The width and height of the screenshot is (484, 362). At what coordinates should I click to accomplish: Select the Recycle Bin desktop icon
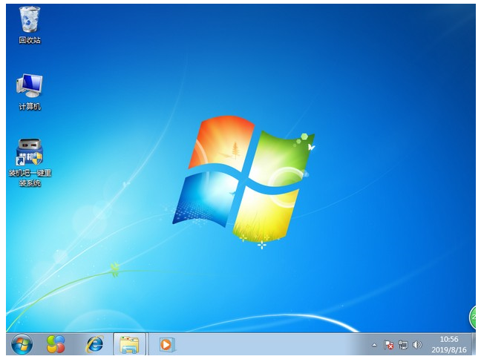click(30, 19)
